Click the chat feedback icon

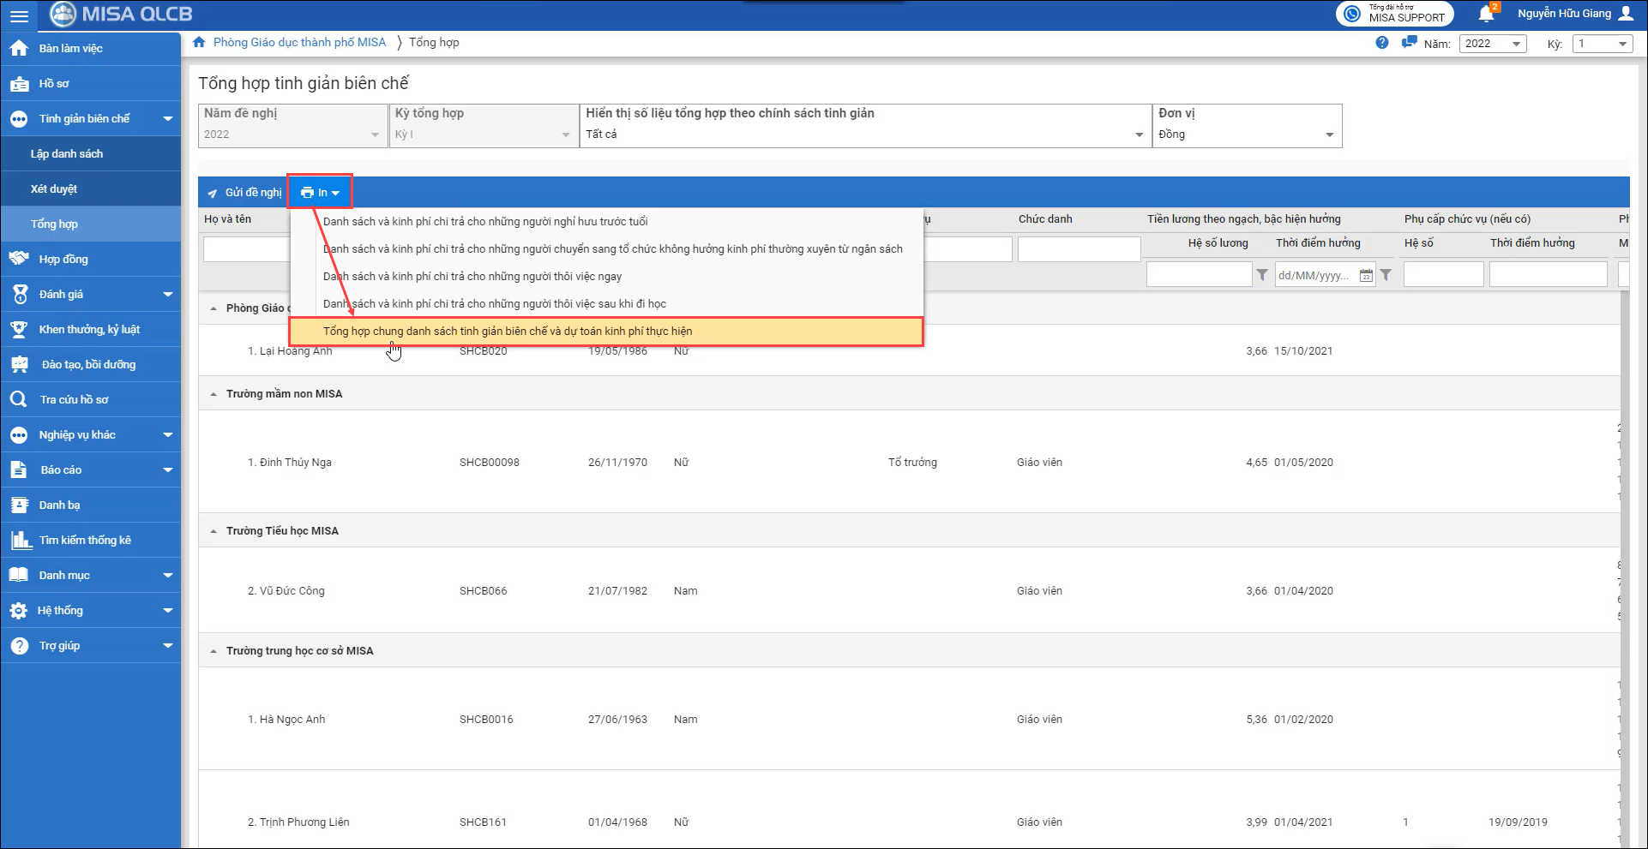click(1408, 42)
